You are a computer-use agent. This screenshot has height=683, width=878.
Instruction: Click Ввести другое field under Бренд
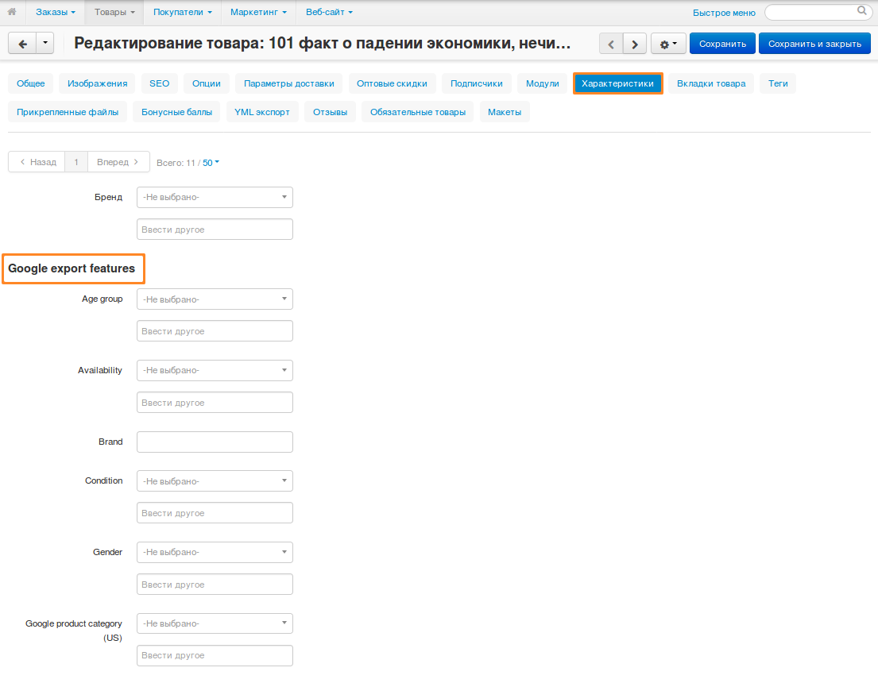click(215, 229)
